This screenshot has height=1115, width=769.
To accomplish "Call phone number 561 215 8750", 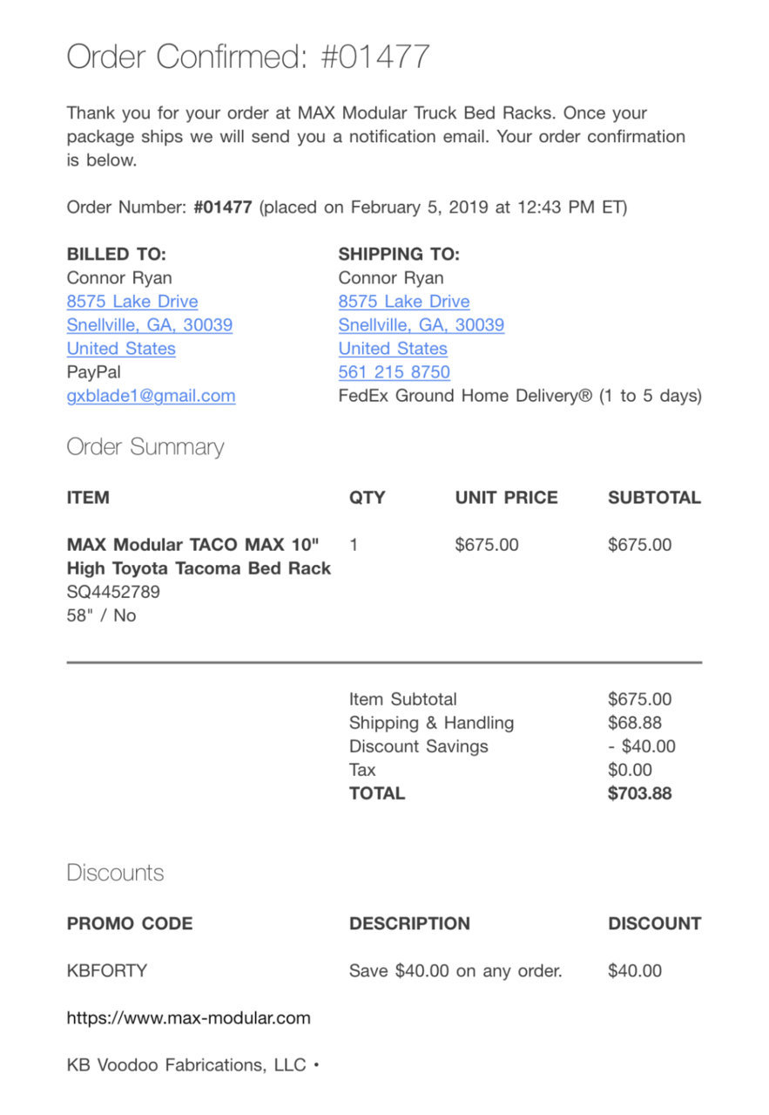I will (395, 372).
